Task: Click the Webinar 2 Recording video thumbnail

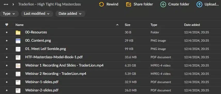Action: [18, 74]
